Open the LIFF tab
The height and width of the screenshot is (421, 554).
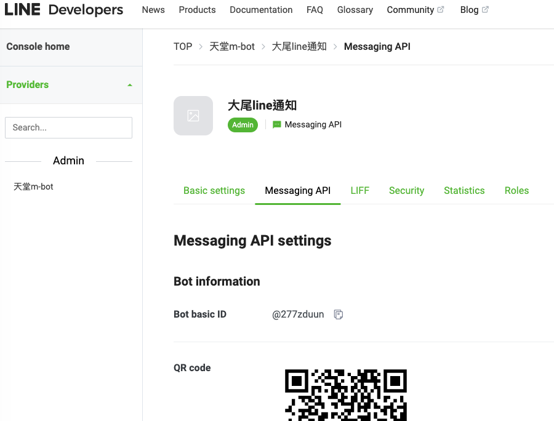click(359, 191)
